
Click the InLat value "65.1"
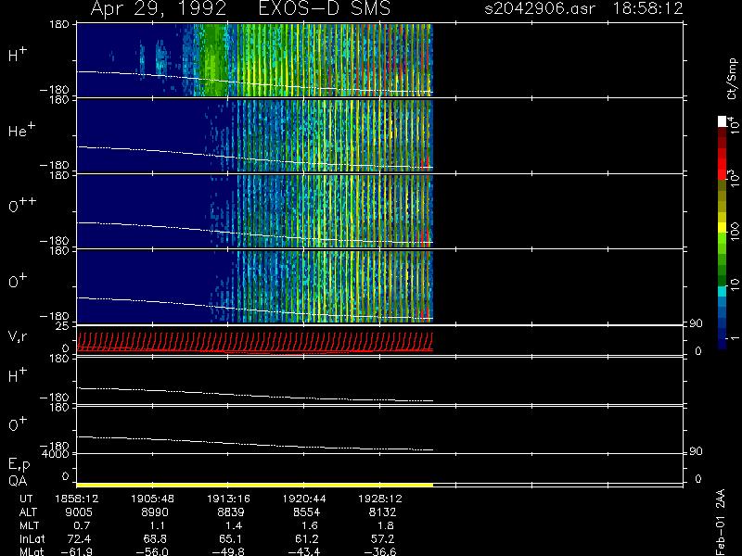click(231, 538)
